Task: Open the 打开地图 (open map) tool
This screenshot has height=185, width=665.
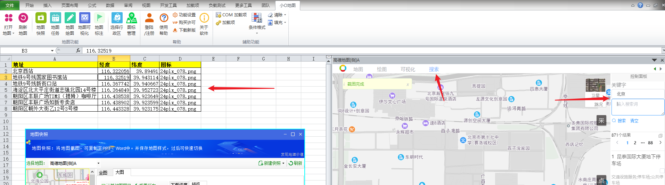Action: (x=8, y=24)
